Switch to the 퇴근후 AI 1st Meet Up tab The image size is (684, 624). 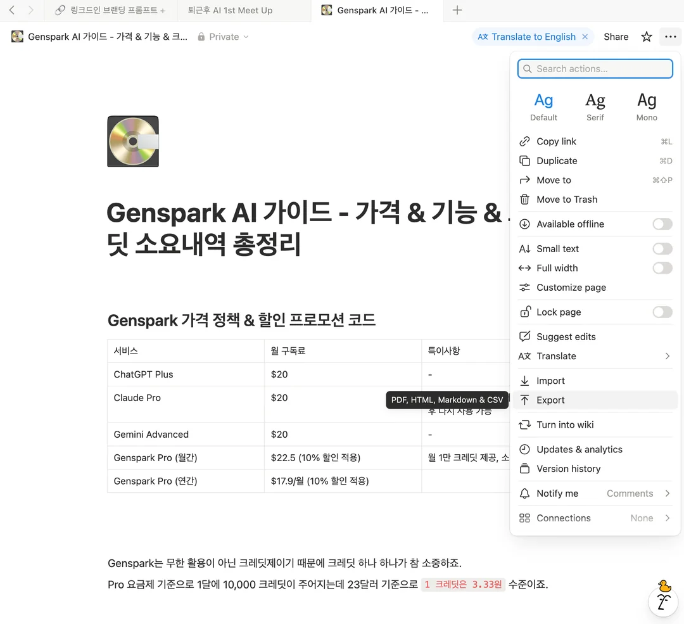[x=244, y=10]
